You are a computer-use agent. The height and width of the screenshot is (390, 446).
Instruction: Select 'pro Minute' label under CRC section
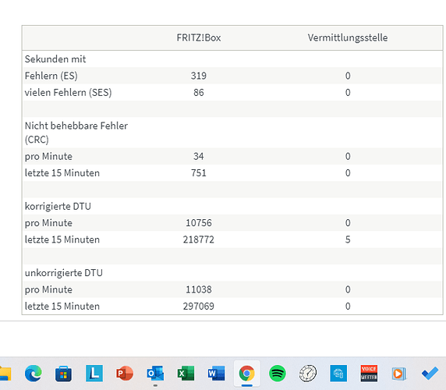point(48,157)
